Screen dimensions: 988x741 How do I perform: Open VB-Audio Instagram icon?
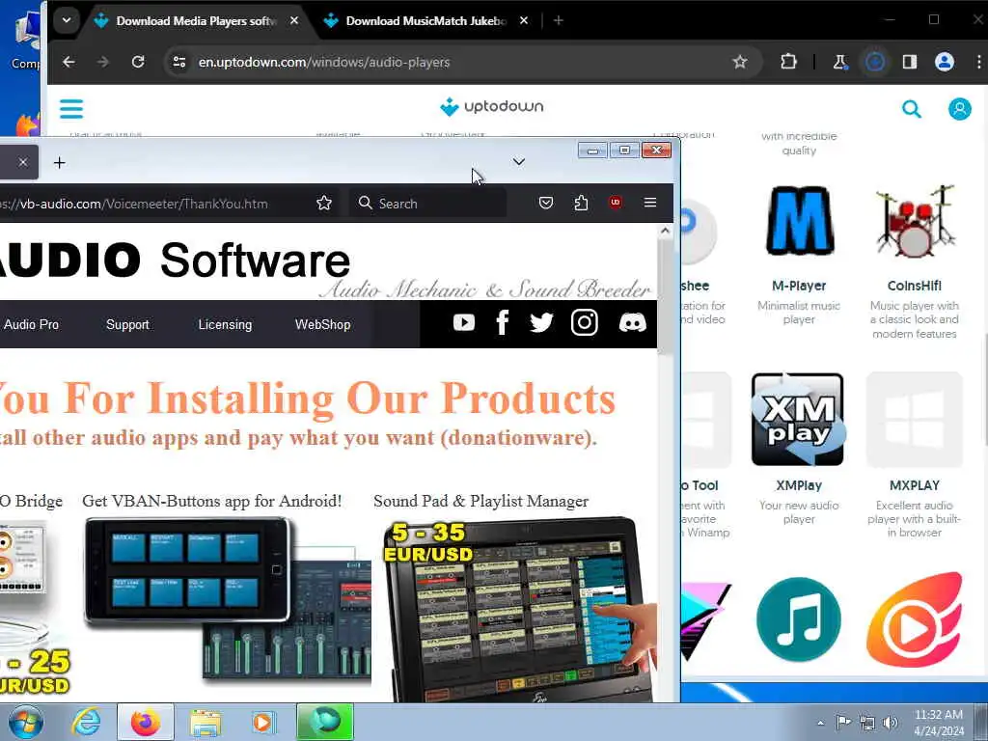click(x=584, y=322)
